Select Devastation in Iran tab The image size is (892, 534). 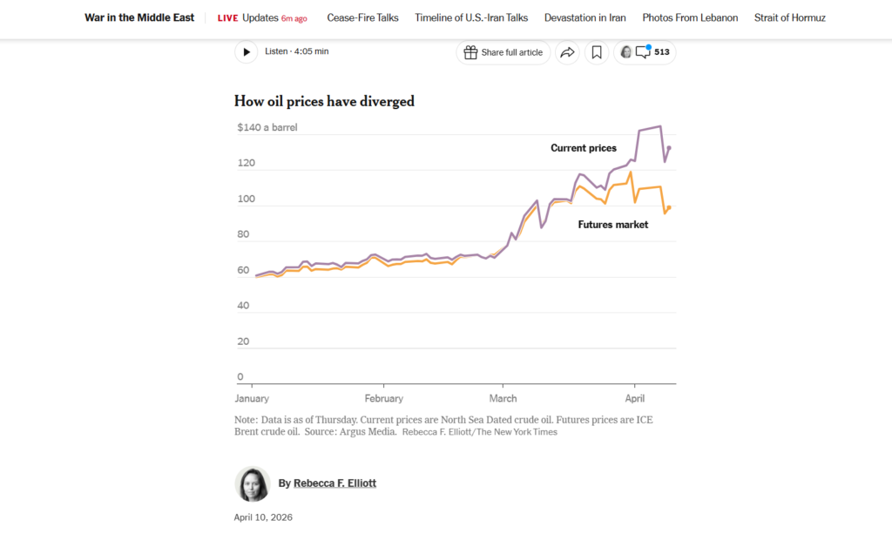585,17
